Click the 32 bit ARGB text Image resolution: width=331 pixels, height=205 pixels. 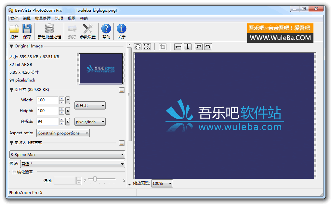(x=21, y=65)
